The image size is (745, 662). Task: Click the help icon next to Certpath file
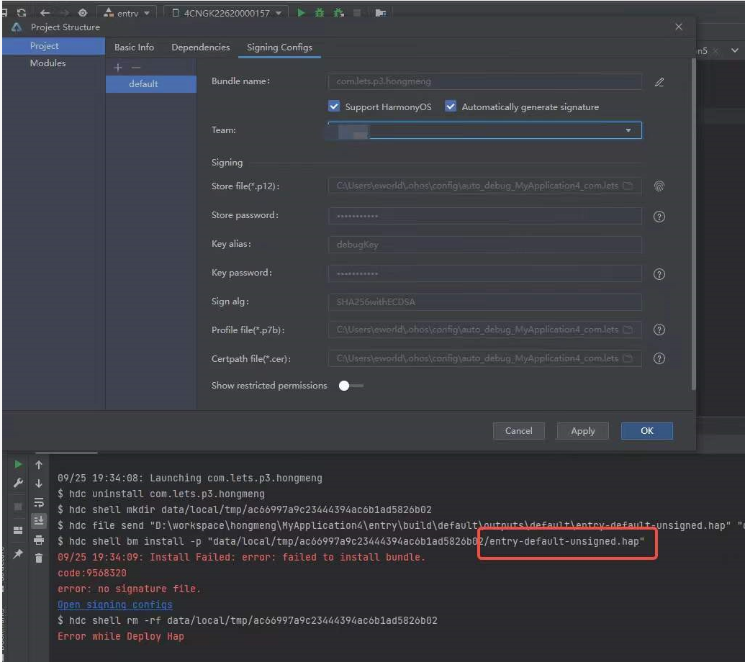[659, 358]
